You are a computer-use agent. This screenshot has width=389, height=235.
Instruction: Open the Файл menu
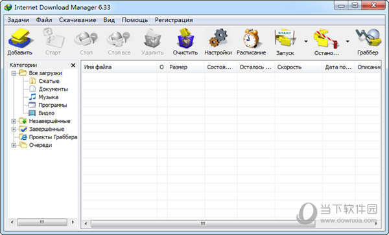click(44, 20)
